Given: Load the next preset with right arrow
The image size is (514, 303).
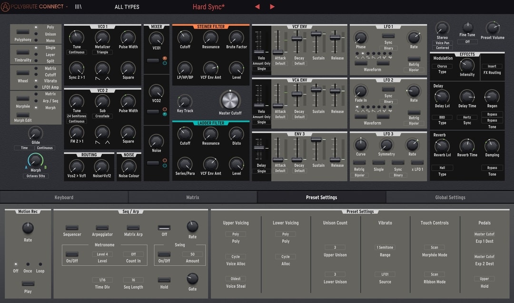Looking at the screenshot, I should point(272,7).
